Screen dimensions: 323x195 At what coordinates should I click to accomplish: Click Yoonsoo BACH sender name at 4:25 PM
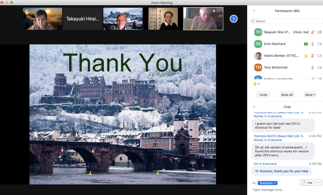tap(279, 138)
